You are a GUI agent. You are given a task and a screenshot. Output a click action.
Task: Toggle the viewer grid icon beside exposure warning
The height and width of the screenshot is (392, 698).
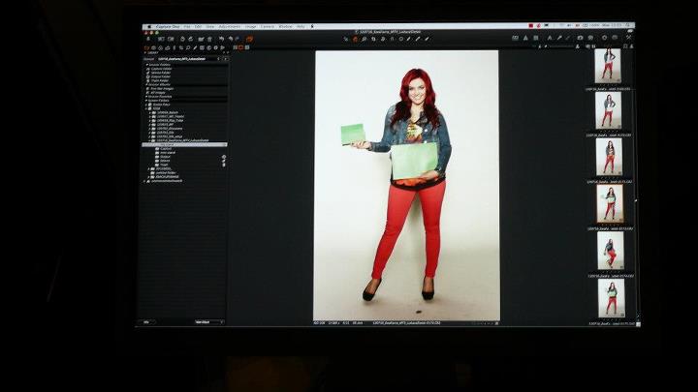pyautogui.click(x=536, y=38)
